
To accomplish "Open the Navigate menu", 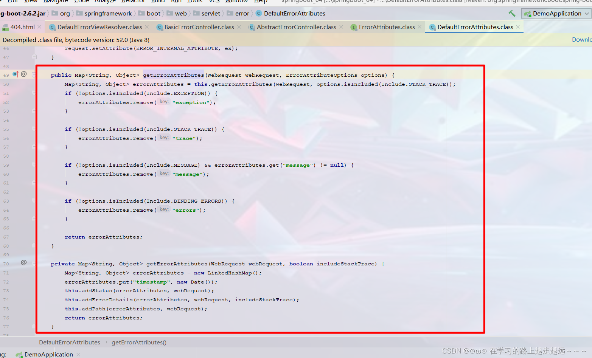I will coord(56,2).
